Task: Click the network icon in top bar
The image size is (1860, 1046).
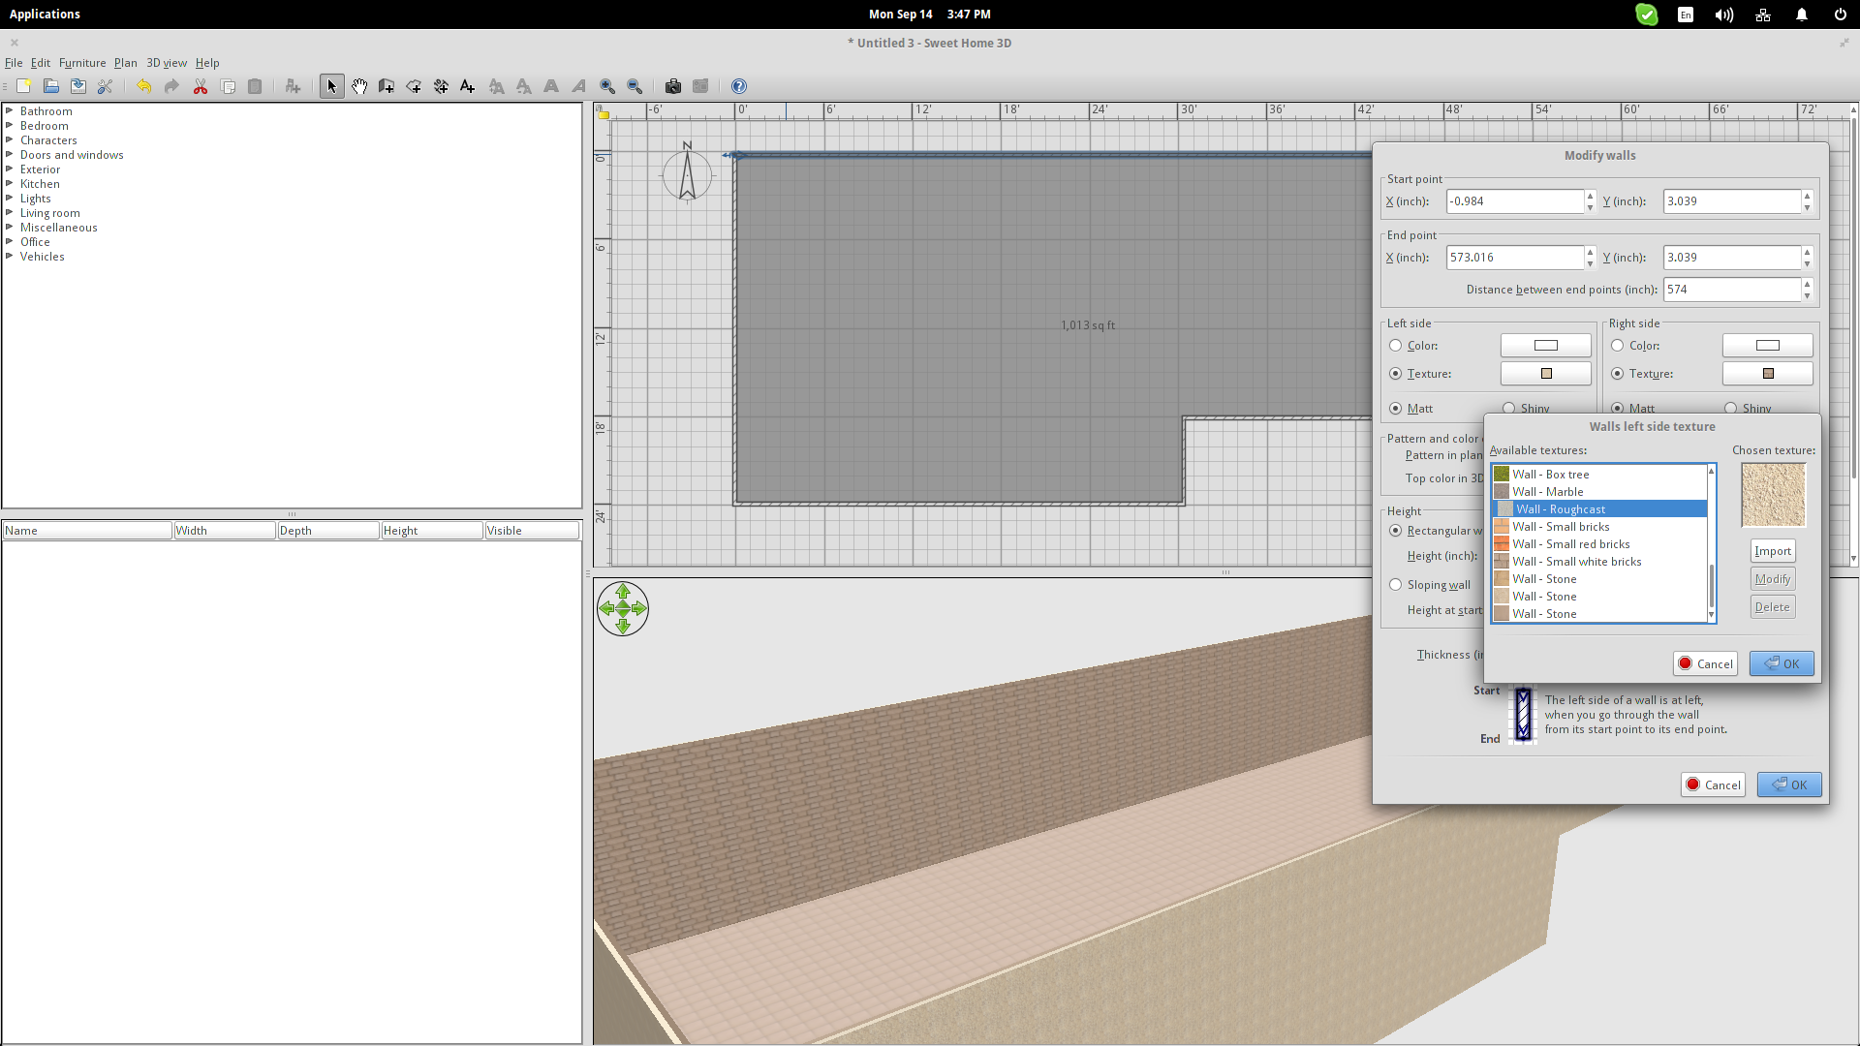Action: pos(1763,15)
